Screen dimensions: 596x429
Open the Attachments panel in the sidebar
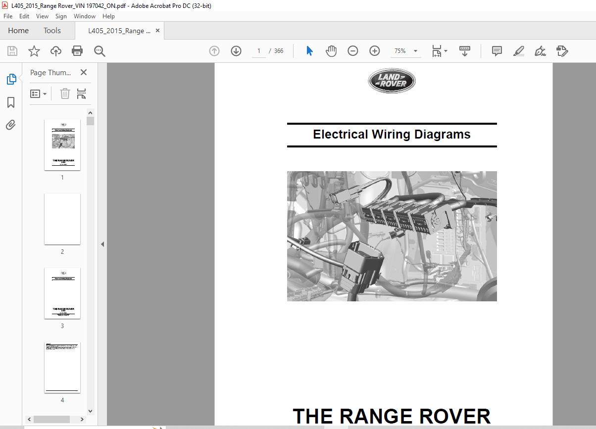point(10,125)
